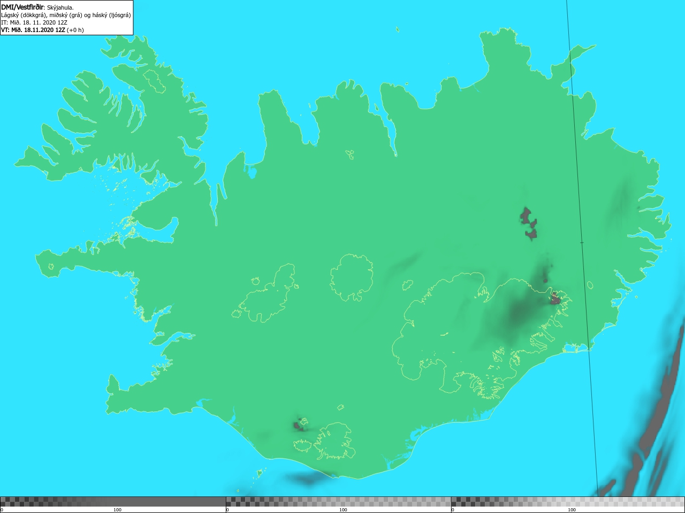Click the '100' label under medium gray bar
The width and height of the screenshot is (685, 513).
[x=343, y=510]
